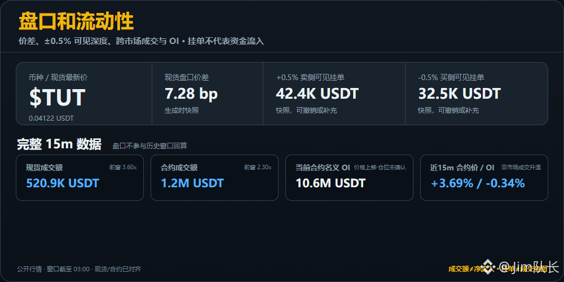Click the 前窗 2.30x badge
Screen dimensions: 564x282
pyautogui.click(x=258, y=168)
